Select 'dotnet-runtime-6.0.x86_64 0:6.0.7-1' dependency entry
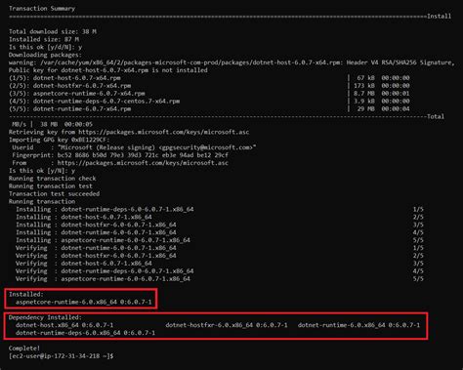Image resolution: width=463 pixels, height=370 pixels. [x=358, y=325]
